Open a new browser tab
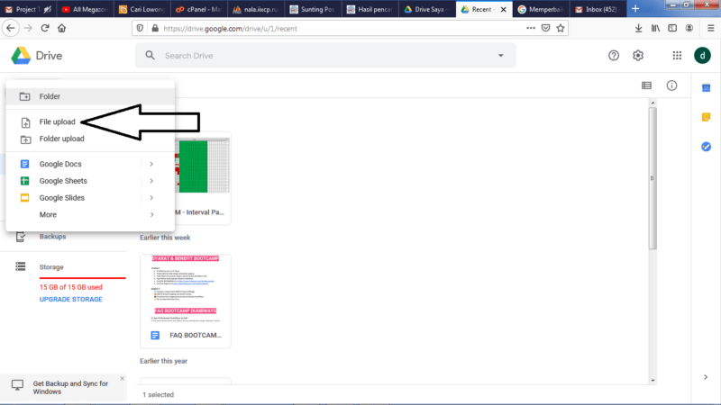The image size is (721, 405). 635,9
